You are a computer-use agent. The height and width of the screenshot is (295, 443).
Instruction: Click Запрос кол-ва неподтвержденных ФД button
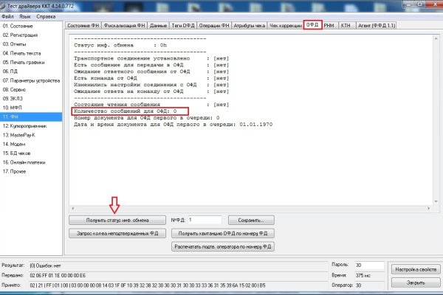pyautogui.click(x=117, y=233)
